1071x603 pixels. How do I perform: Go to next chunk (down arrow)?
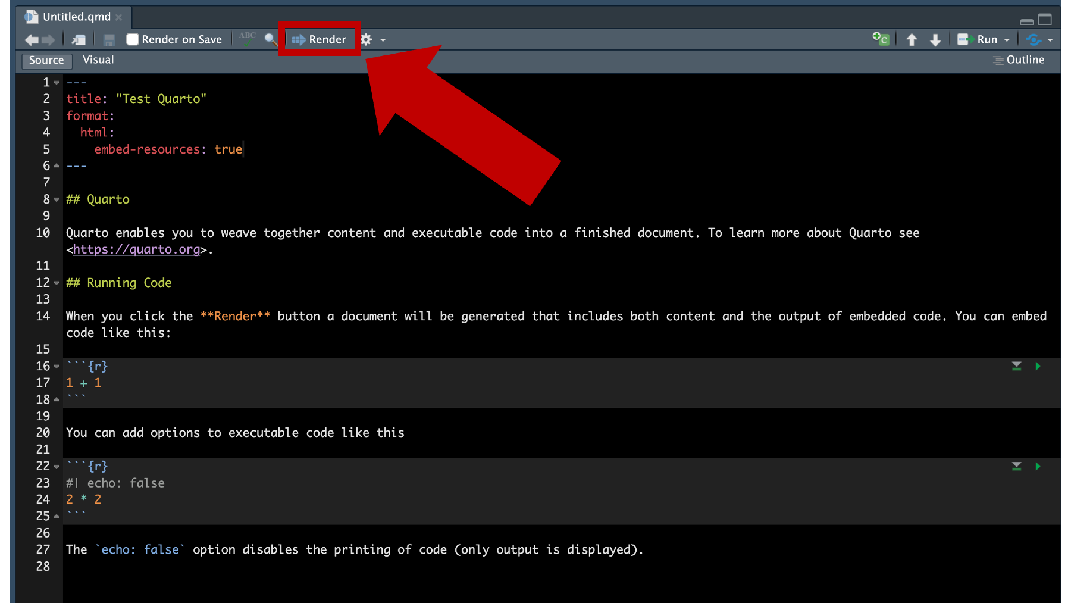(935, 40)
